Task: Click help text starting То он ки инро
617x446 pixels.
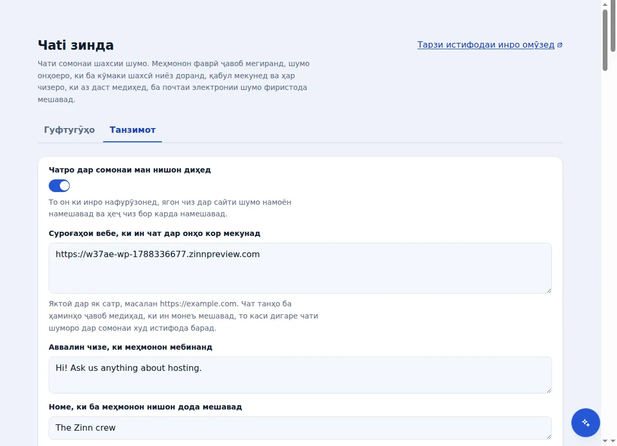Action: coord(170,208)
